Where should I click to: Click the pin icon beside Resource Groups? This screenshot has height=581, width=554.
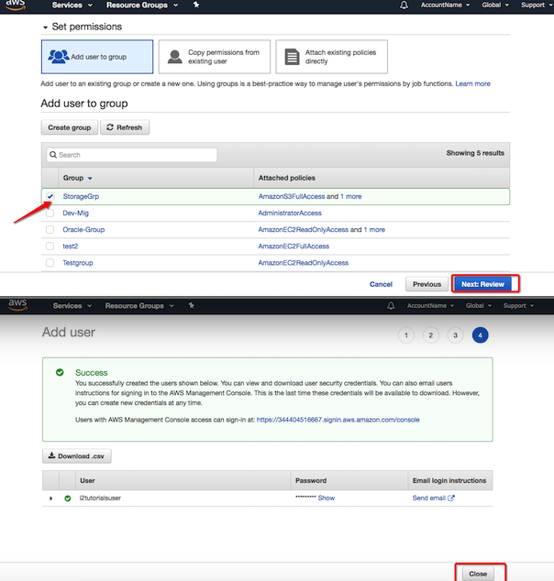pos(195,5)
